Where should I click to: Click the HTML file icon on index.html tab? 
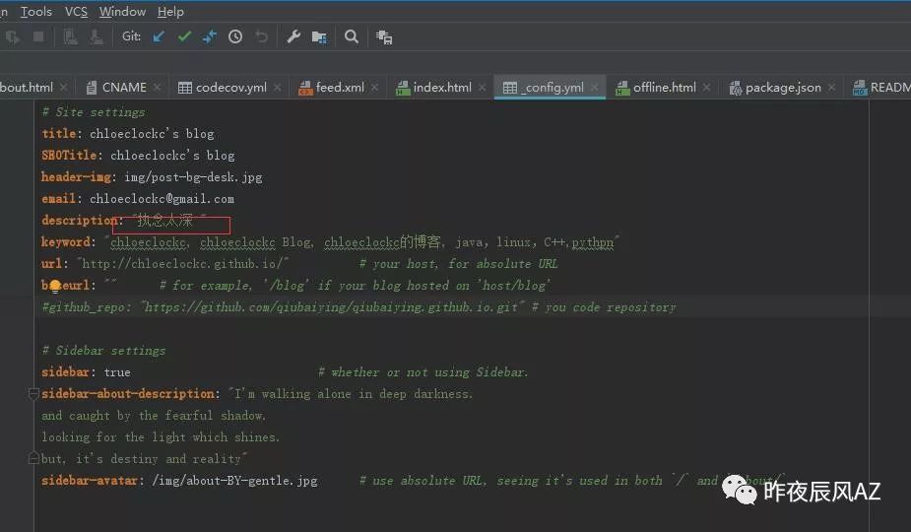pos(403,88)
